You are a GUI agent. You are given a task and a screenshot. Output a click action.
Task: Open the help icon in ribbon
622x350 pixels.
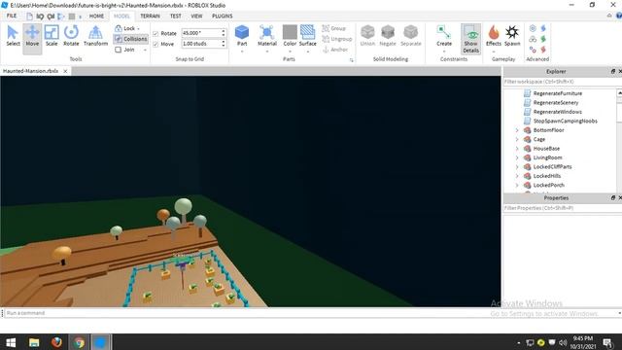[619, 16]
